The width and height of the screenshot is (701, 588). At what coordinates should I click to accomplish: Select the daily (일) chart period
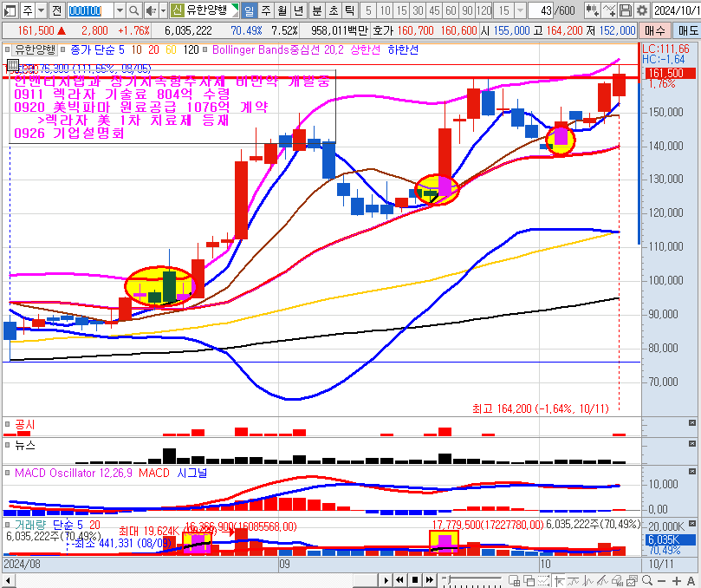pos(250,10)
